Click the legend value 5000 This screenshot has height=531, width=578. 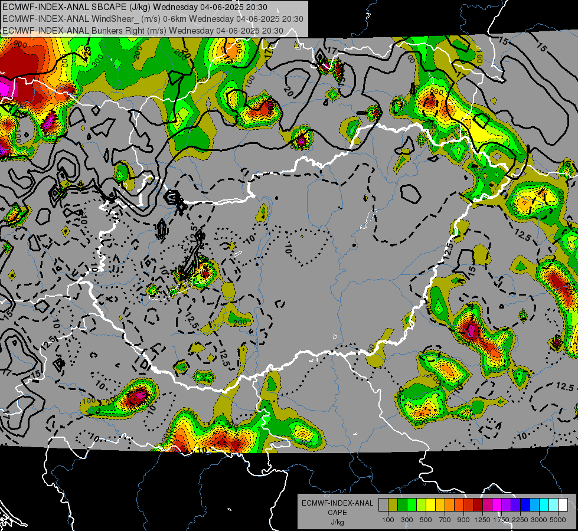tap(558, 520)
